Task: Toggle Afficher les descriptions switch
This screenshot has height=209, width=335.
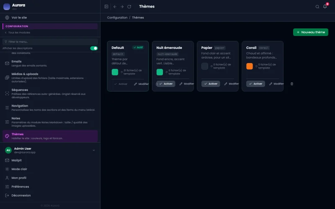Action: click(94, 48)
